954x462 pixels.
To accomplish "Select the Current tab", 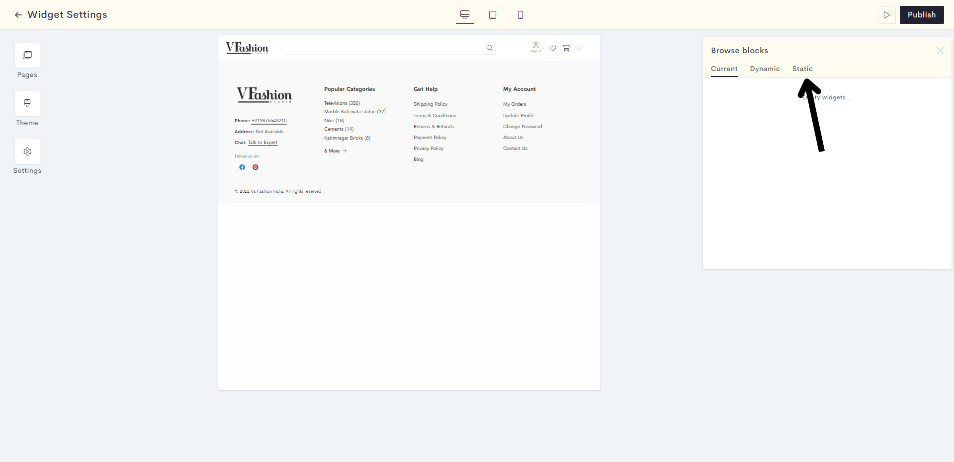I will click(724, 69).
